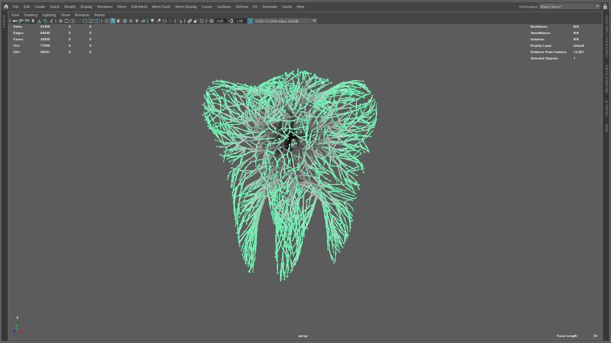611x343 pixels.
Task: Switch to Wireframe shading icon
Action: (x=107, y=21)
